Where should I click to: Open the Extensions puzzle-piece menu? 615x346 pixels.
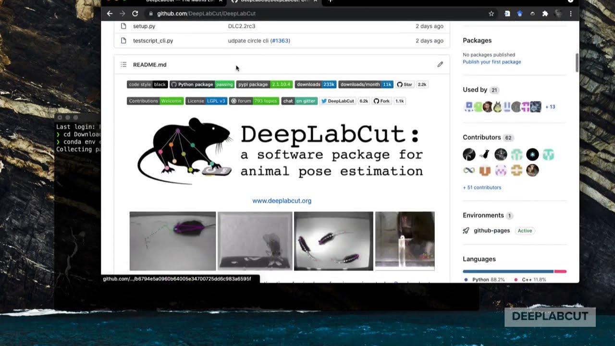545,13
